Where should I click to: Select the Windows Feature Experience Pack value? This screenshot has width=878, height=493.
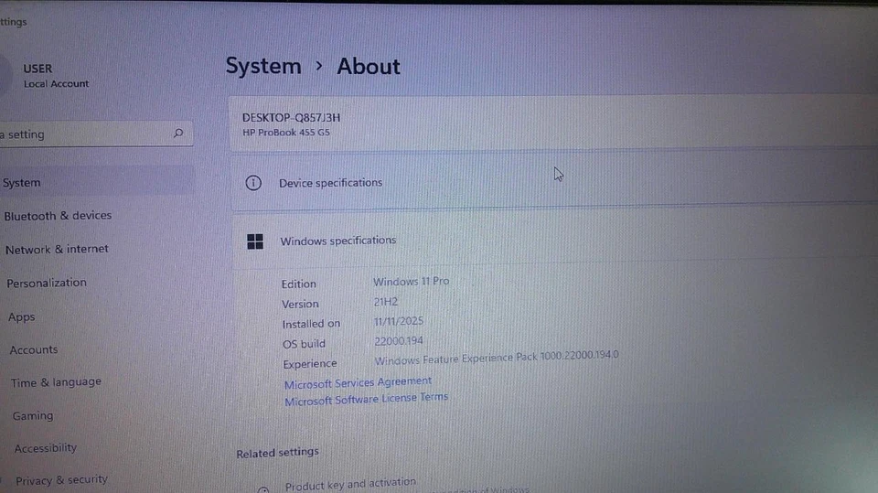pyautogui.click(x=497, y=358)
